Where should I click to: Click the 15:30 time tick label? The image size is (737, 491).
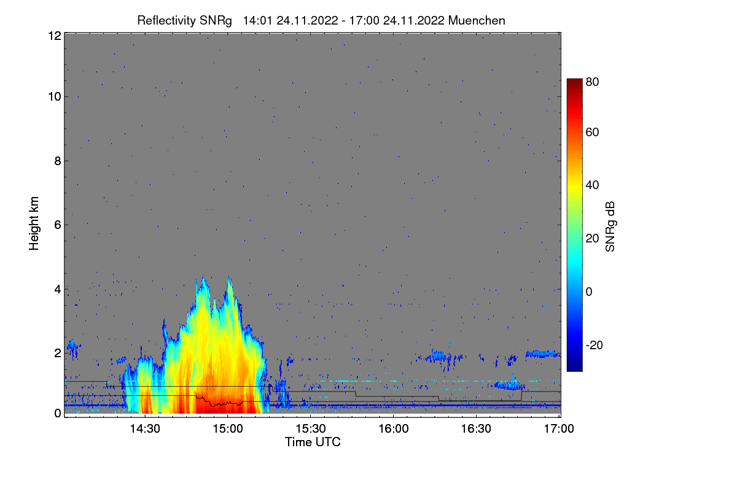point(310,428)
